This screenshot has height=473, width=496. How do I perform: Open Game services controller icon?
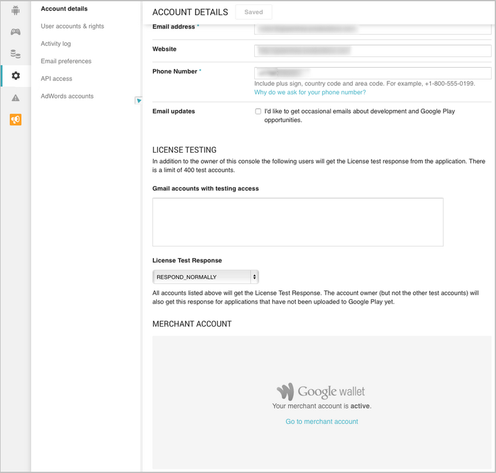[x=15, y=32]
